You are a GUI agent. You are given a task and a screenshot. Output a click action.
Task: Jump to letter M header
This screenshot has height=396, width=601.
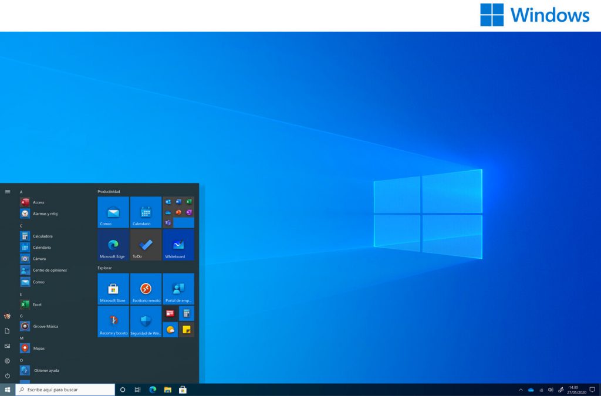[22, 338]
